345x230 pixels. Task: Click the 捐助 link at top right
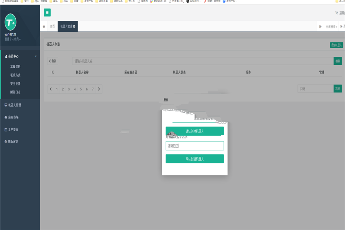point(340,13)
